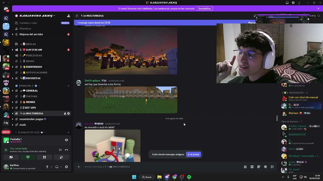Go to the GENERAL channel
The image size is (323, 181).
point(42,91)
